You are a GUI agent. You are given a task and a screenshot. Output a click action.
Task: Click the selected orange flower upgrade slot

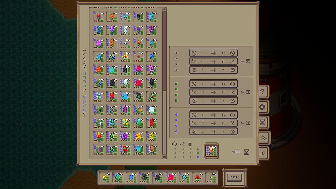211,150
